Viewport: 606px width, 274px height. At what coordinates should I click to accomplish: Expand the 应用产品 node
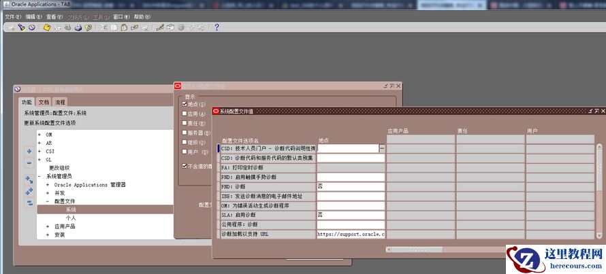pyautogui.click(x=48, y=226)
